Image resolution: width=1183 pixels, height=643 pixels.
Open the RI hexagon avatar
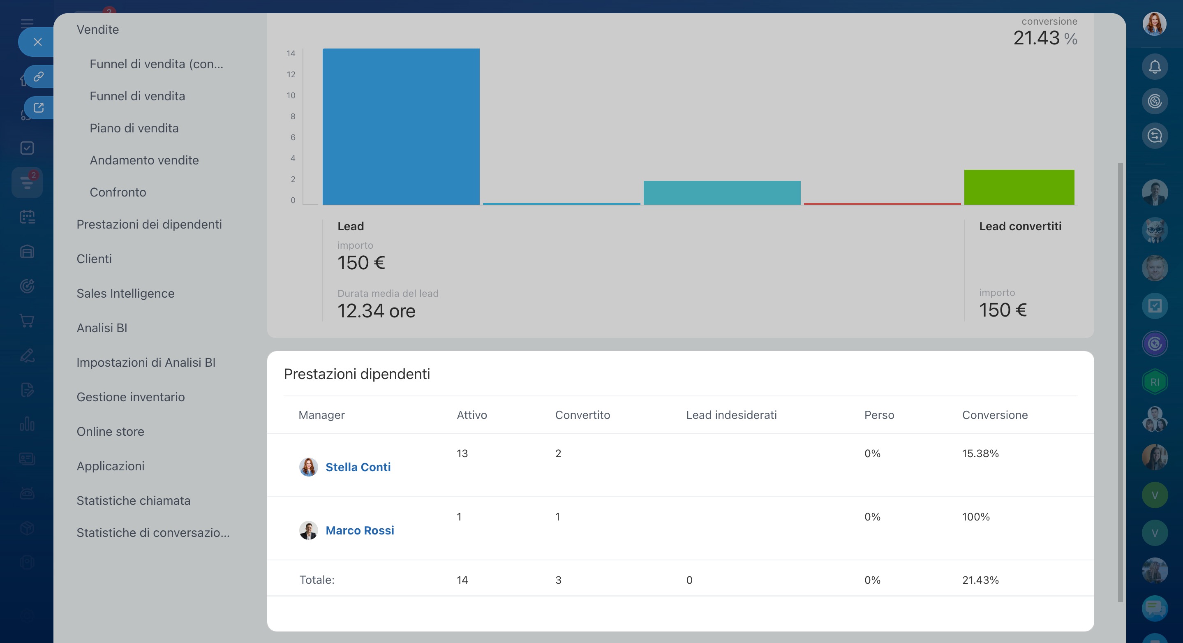(x=1155, y=382)
